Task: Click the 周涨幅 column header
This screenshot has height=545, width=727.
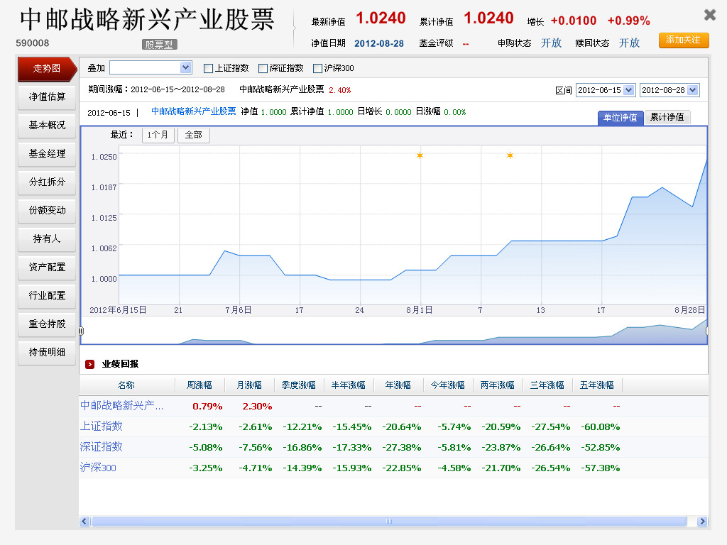Action: coord(199,385)
